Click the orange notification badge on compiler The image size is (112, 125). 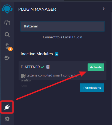coord(10,49)
